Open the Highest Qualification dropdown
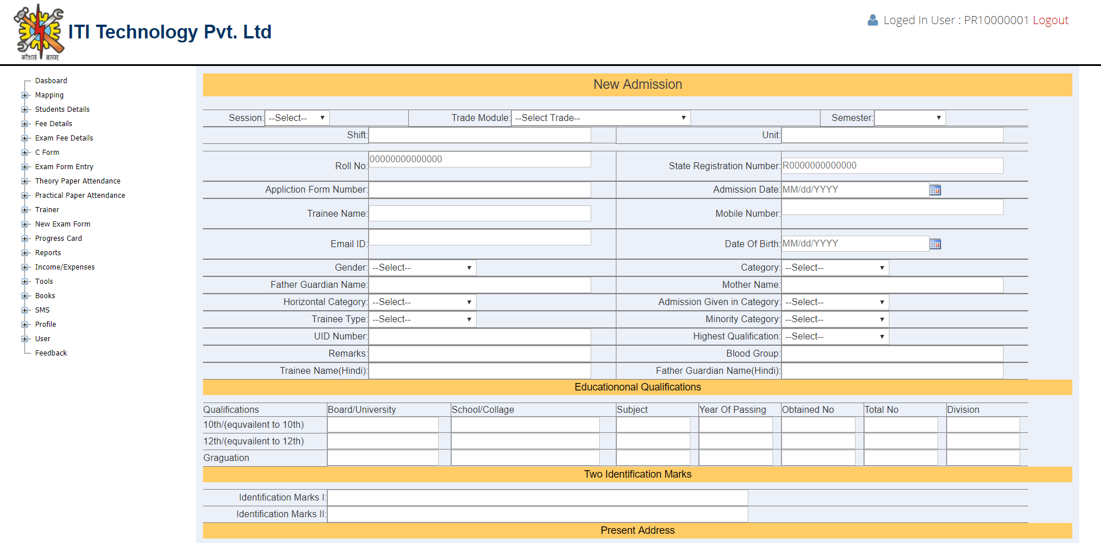1101x543 pixels. tap(835, 337)
